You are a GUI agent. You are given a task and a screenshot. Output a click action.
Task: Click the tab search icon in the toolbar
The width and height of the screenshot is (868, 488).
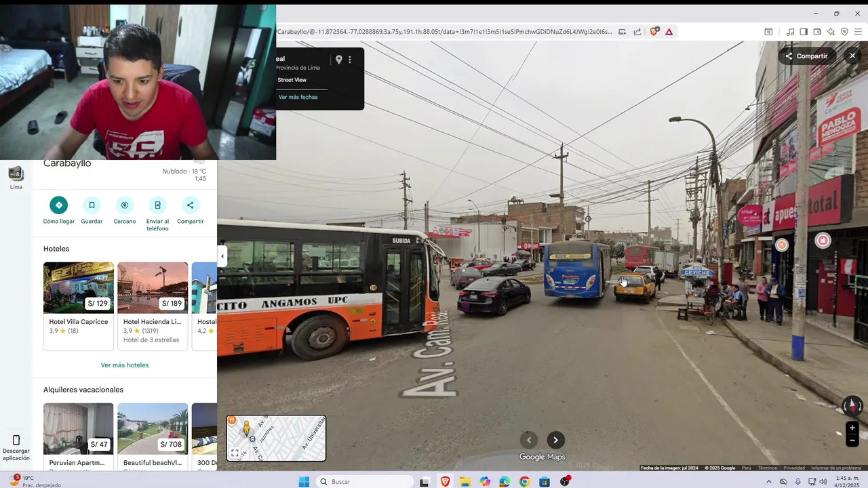tap(768, 31)
